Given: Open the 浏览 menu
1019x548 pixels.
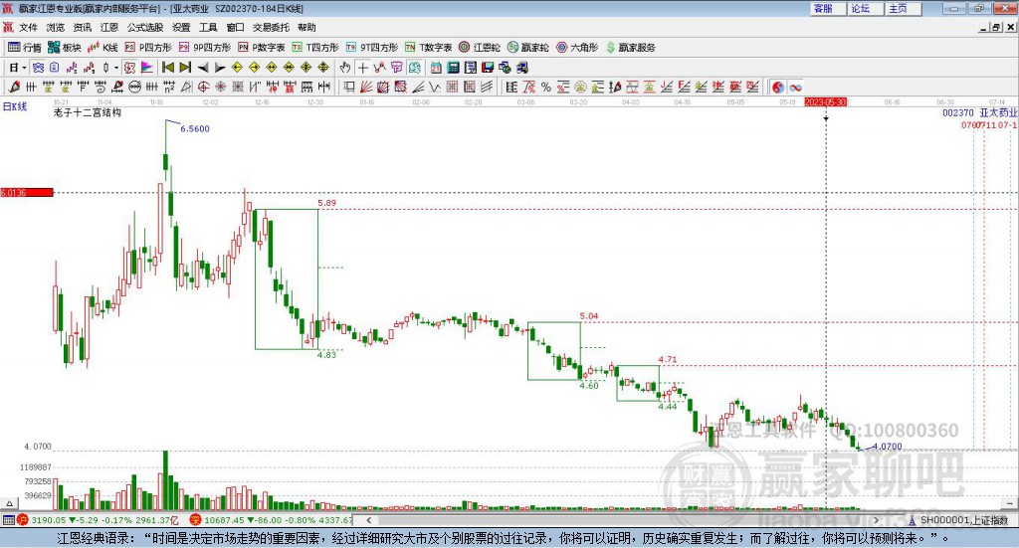Looking at the screenshot, I should tap(56, 27).
